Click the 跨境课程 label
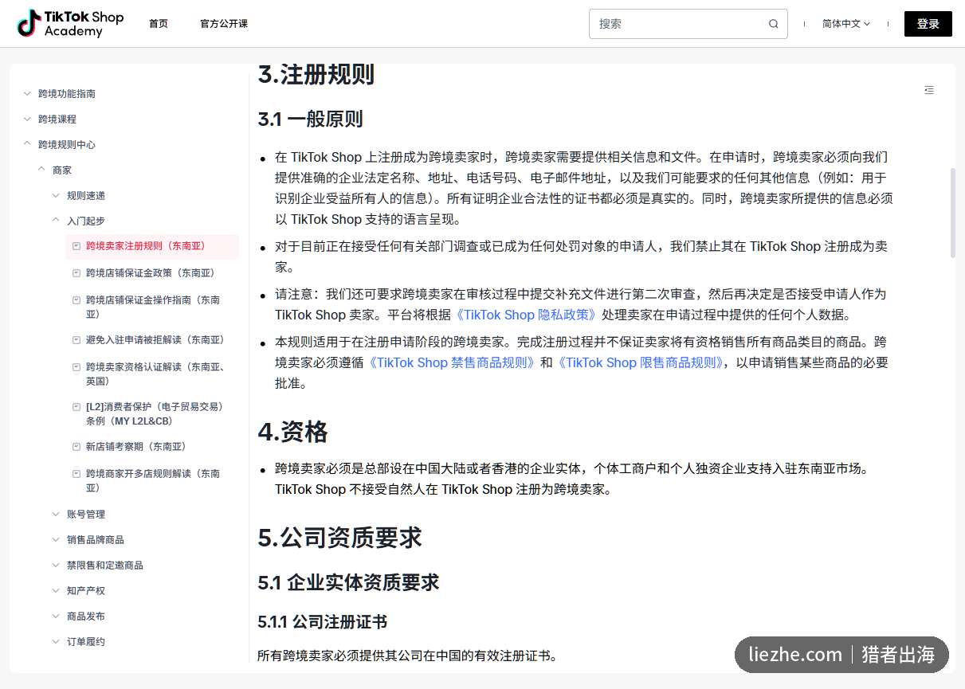Viewport: 965px width, 689px height. (x=57, y=119)
